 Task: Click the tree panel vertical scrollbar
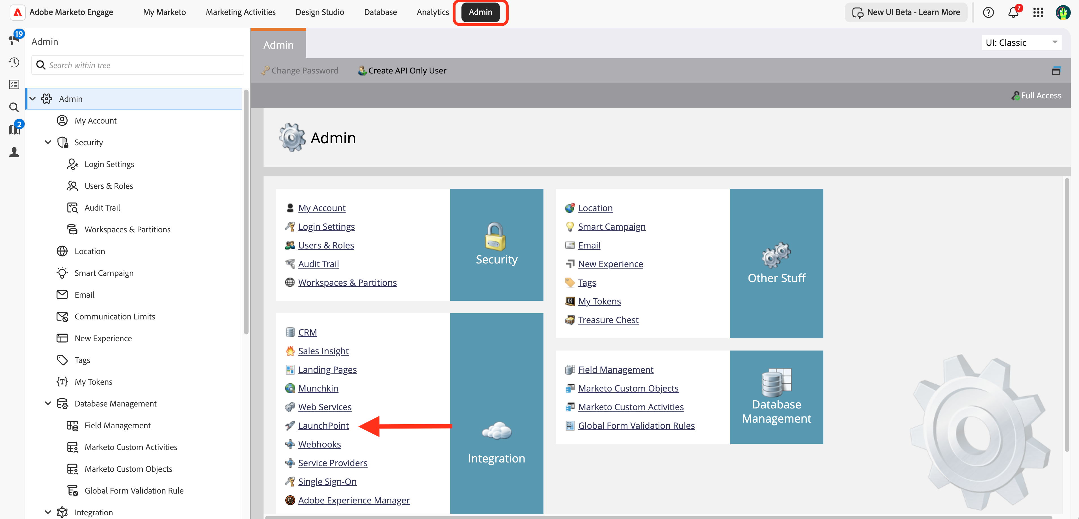coord(246,211)
